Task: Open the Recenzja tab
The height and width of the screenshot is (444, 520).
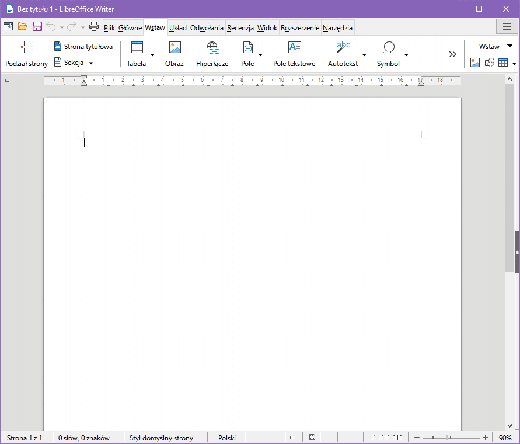Action: pos(240,27)
